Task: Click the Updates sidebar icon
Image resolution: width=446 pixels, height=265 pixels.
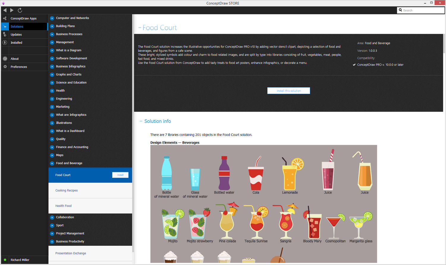Action: (x=5, y=34)
